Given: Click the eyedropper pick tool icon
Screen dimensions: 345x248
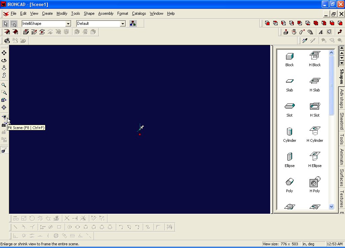Looking at the screenshot, I should (x=305, y=41).
